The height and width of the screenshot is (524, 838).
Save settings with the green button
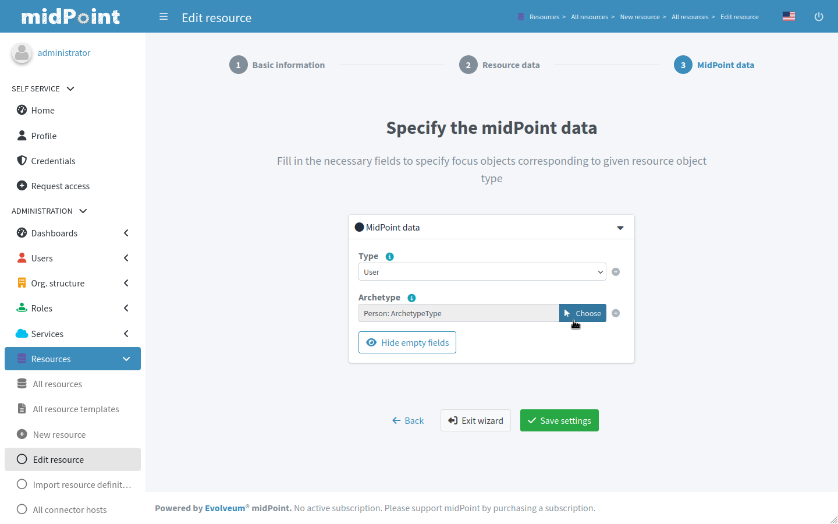pos(559,420)
